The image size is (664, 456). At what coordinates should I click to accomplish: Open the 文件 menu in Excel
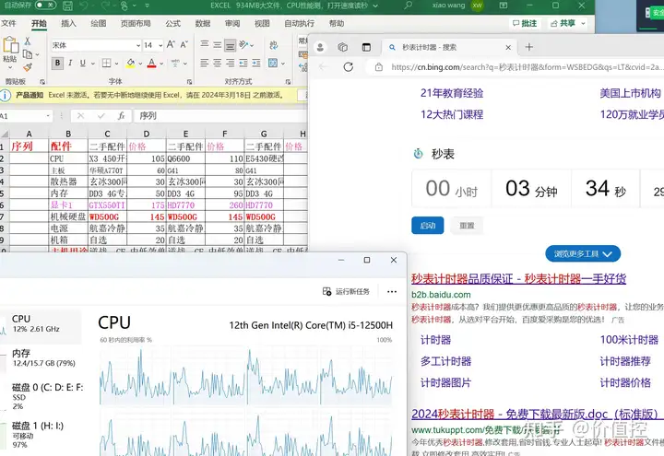tap(8, 23)
